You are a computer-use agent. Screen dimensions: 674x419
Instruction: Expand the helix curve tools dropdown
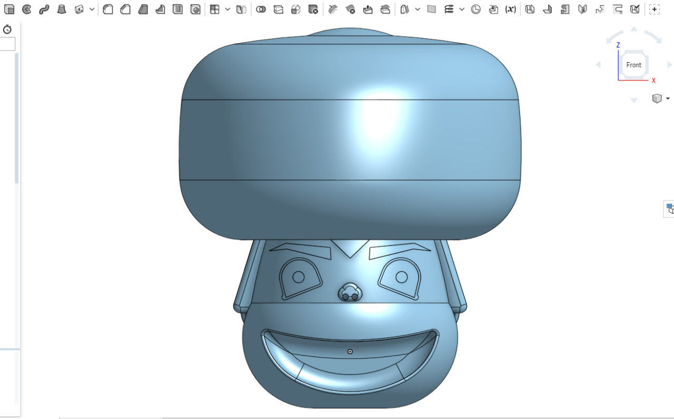click(x=462, y=9)
